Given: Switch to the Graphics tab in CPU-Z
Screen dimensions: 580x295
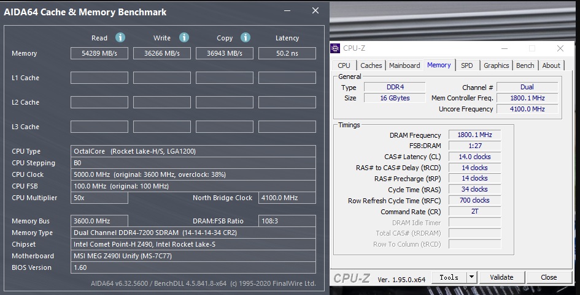Looking at the screenshot, I should click(496, 65).
